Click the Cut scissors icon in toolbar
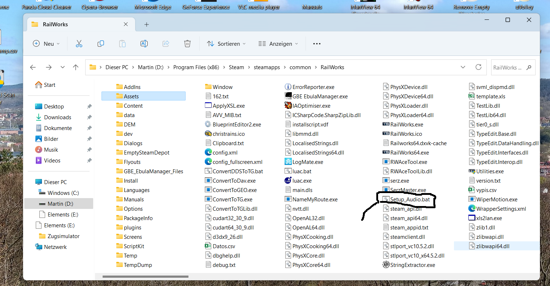Viewport: 550px width, 286px height. pyautogui.click(x=79, y=44)
